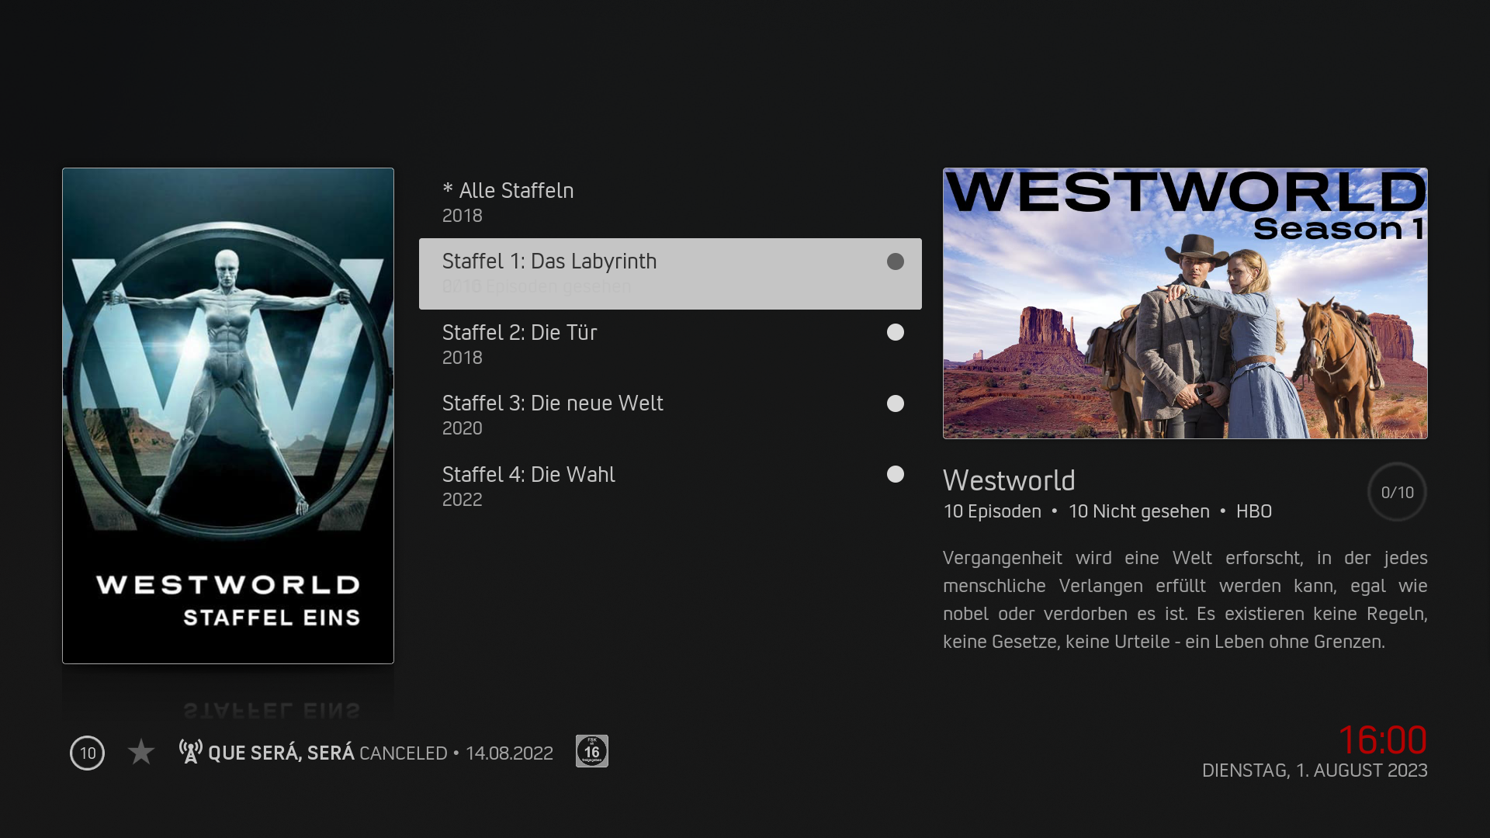
Task: Click the FSK 16 age rating badge
Action: (x=592, y=751)
